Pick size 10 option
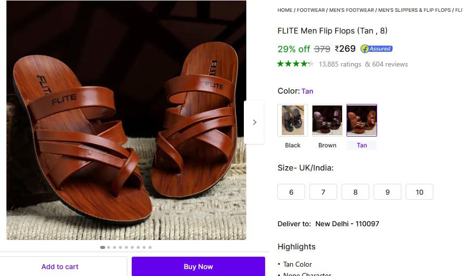463x276 pixels. pyautogui.click(x=420, y=192)
